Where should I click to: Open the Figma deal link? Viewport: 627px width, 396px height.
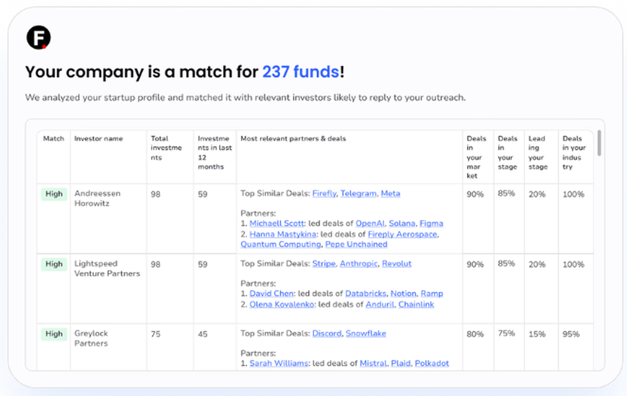point(431,223)
